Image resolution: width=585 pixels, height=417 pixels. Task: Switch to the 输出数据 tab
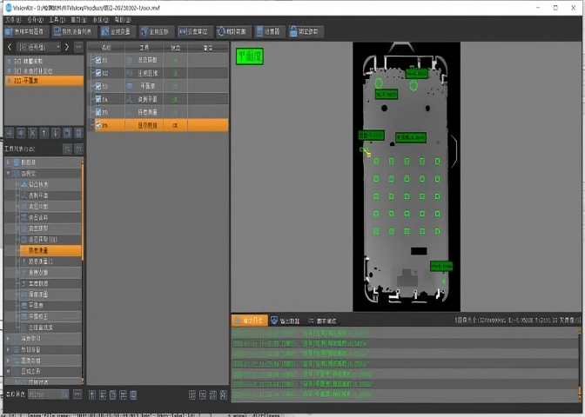click(x=285, y=321)
